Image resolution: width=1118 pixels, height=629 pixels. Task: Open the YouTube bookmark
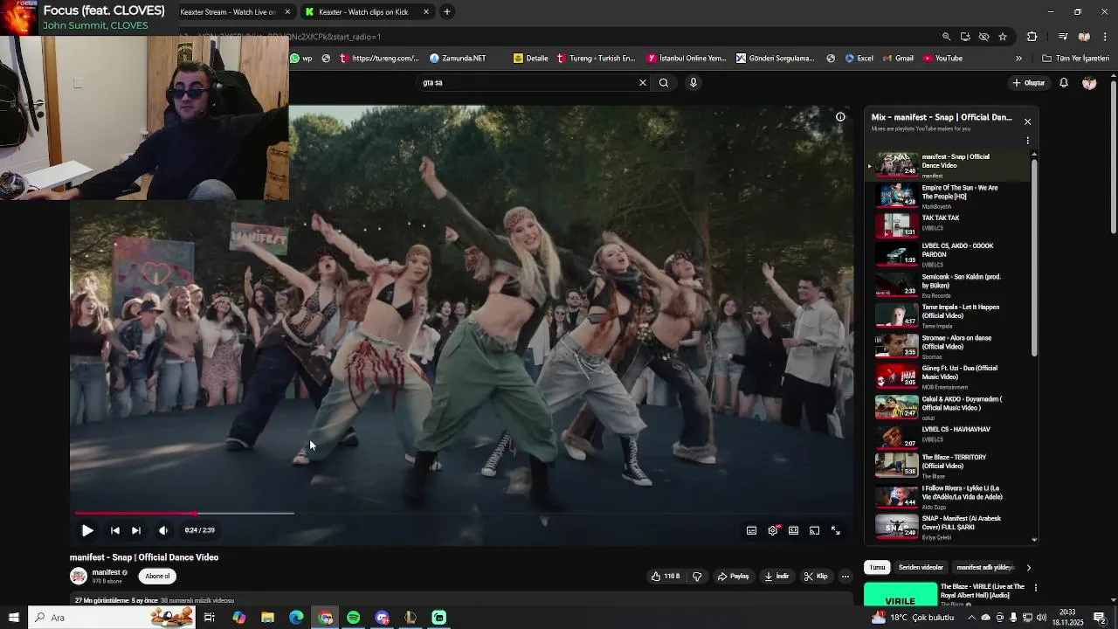click(x=942, y=59)
